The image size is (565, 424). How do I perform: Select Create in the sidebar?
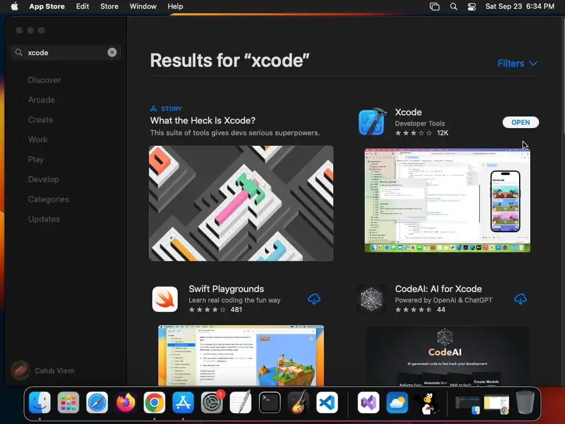(x=40, y=120)
